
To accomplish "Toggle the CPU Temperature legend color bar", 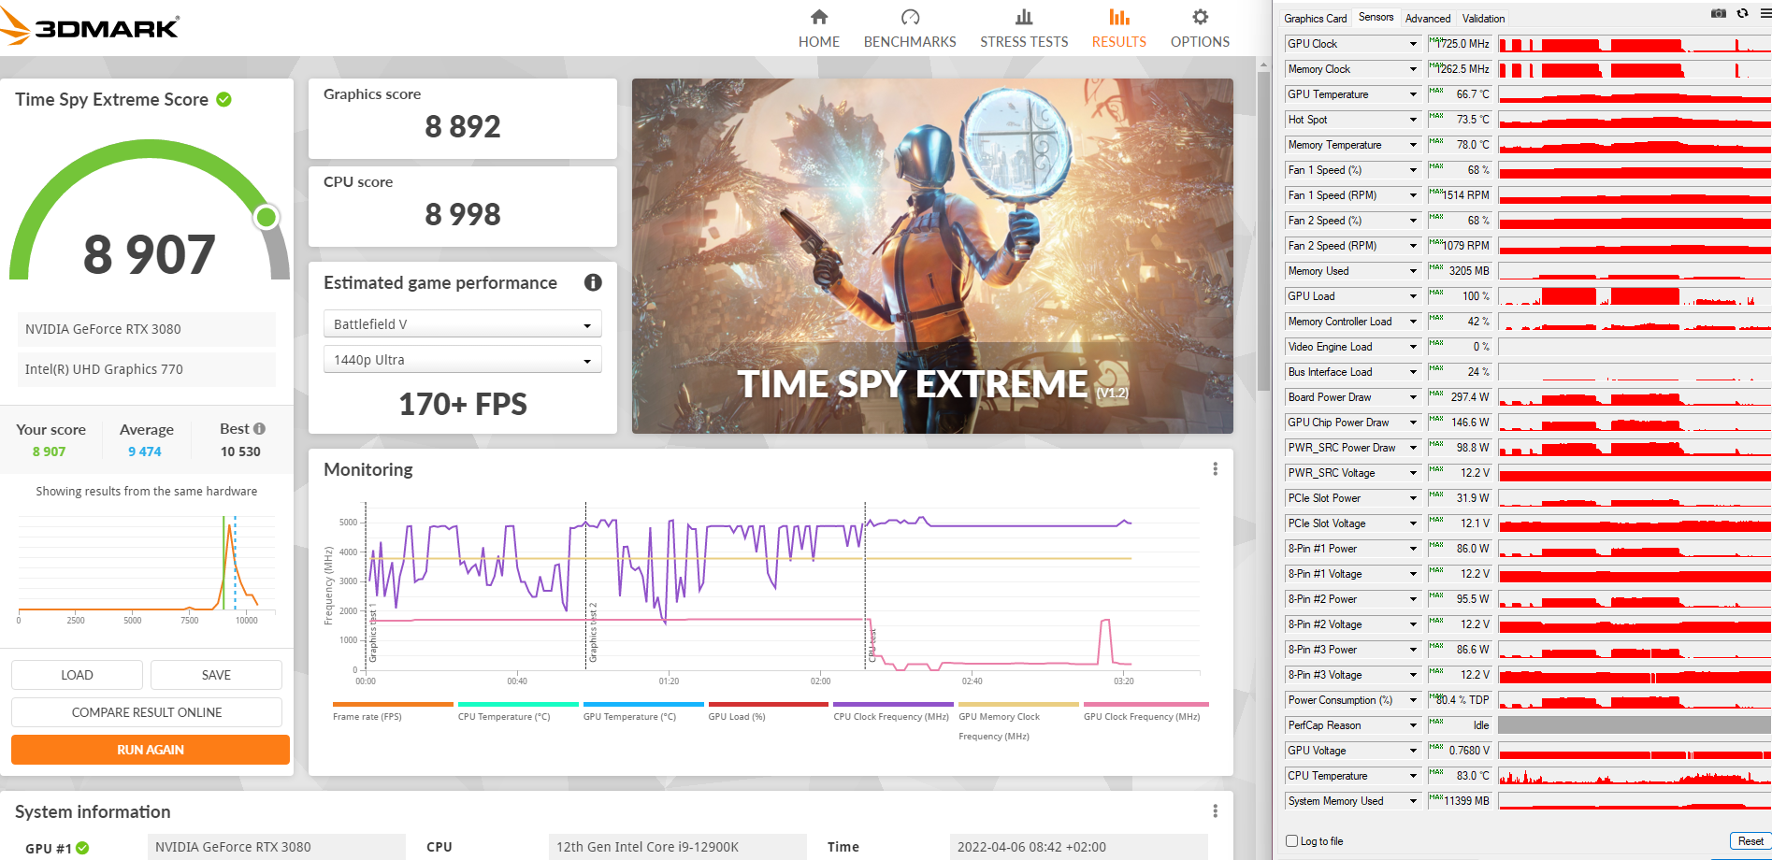I will pos(518,705).
